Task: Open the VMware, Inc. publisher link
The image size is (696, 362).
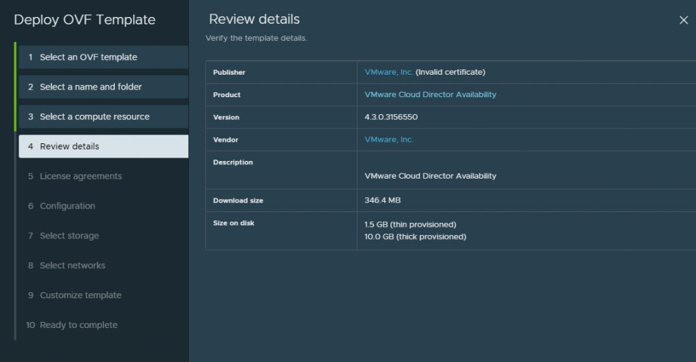Action: pos(388,72)
